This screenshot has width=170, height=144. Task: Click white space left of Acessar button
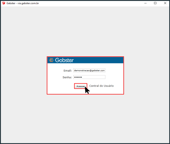click(61, 86)
